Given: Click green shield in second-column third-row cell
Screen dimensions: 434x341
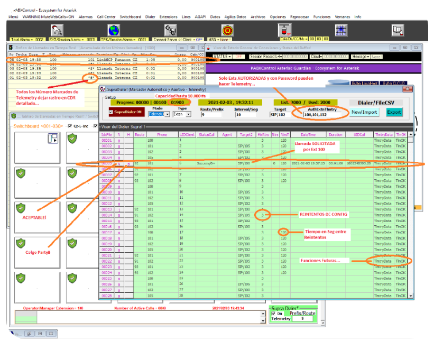Looking at the screenshot, I should [72, 208].
